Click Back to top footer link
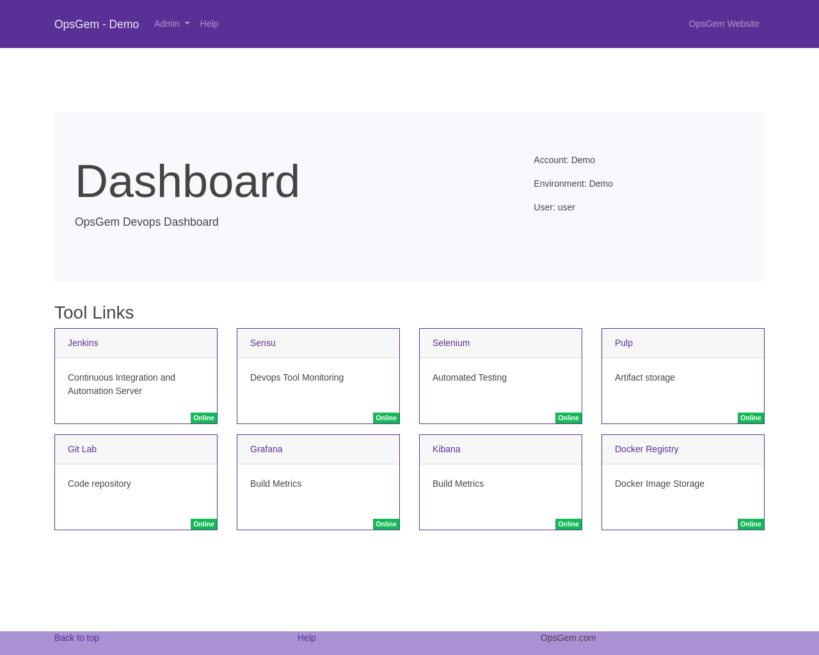Image resolution: width=819 pixels, height=655 pixels. [77, 638]
